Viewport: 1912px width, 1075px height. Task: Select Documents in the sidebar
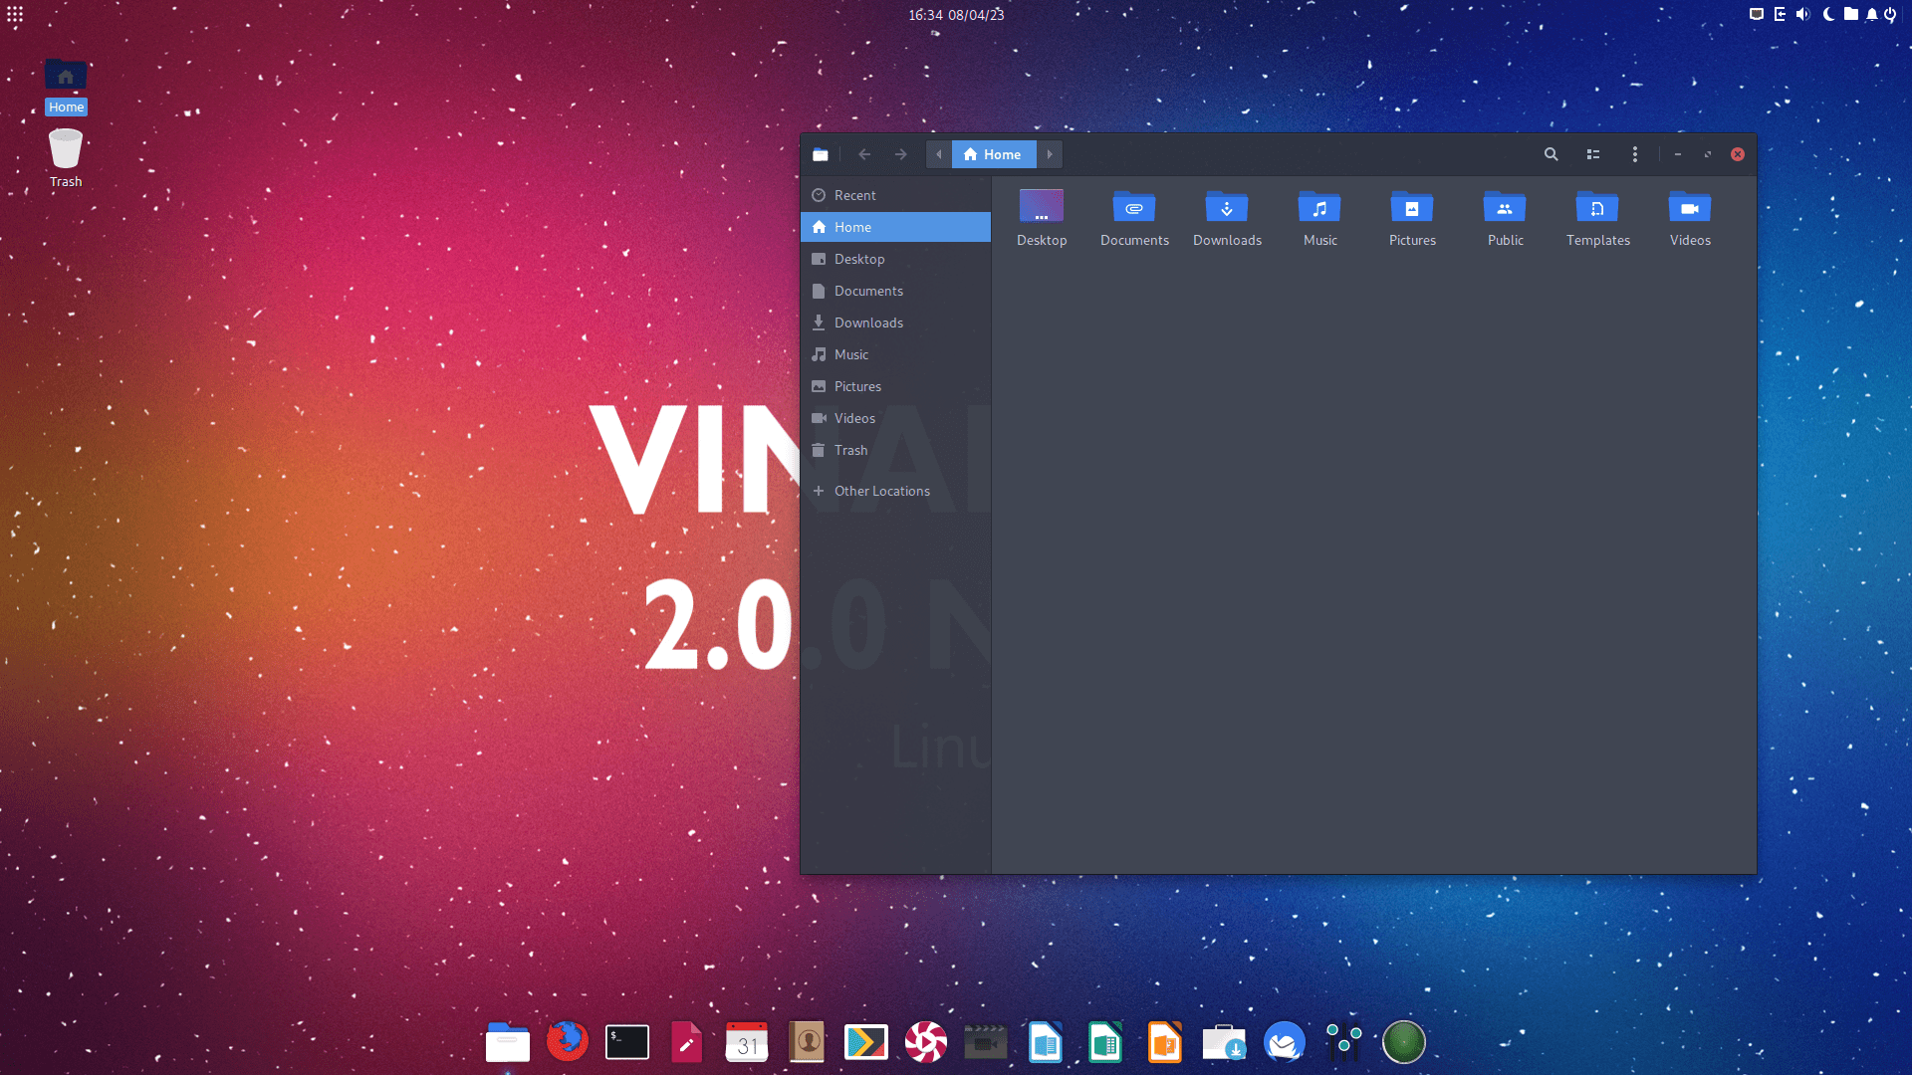895,291
